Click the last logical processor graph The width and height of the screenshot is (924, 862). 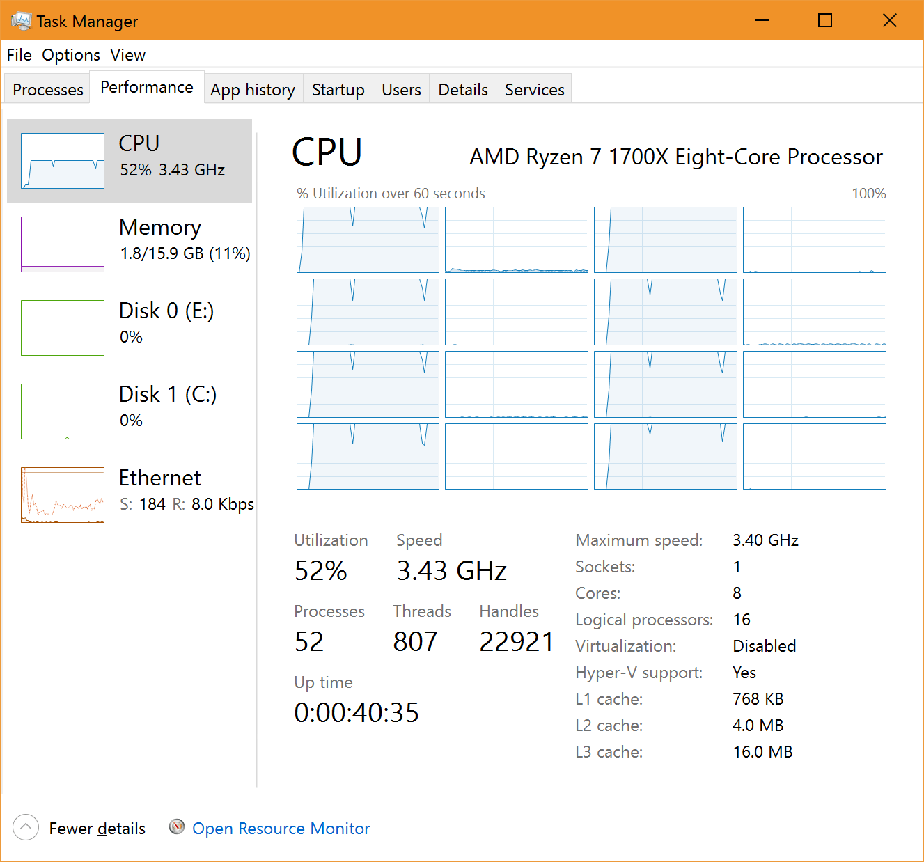pyautogui.click(x=815, y=457)
